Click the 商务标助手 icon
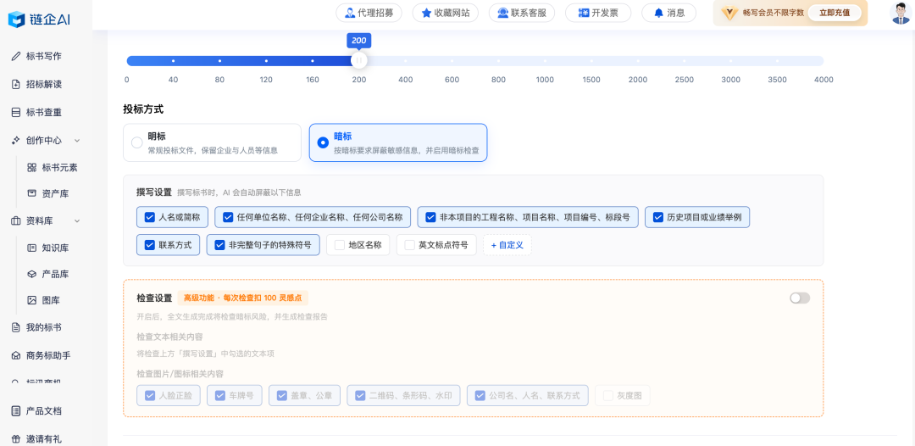Image resolution: width=915 pixels, height=446 pixels. 16,355
